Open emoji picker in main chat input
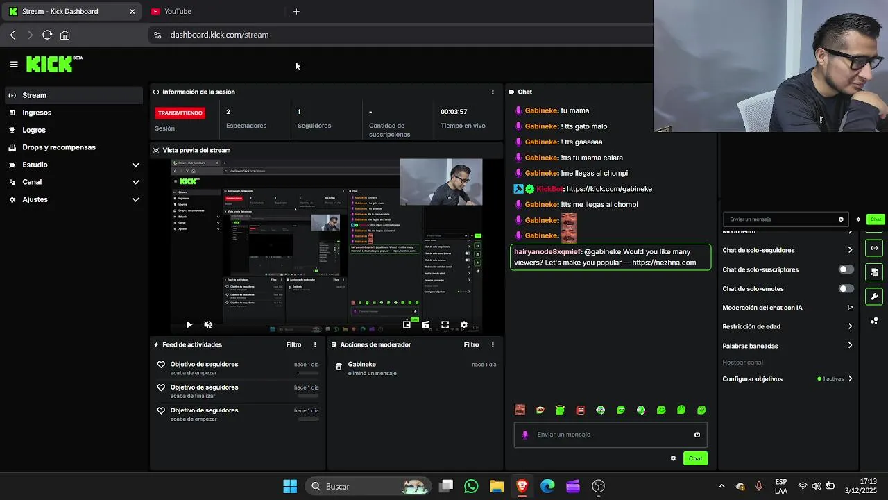888x500 pixels. tap(697, 435)
